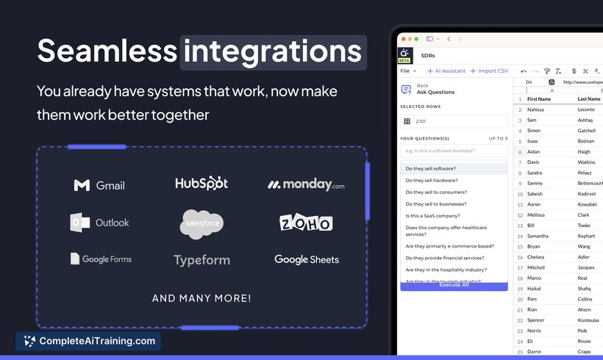Select cell containing Kontoulas
This screenshot has width=603, height=360.
point(590,320)
